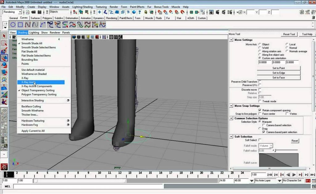Click the Reset Tool button
Screen dimensions: 316x194
click(x=289, y=34)
